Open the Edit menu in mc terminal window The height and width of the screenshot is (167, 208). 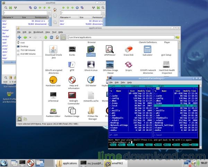(116, 82)
